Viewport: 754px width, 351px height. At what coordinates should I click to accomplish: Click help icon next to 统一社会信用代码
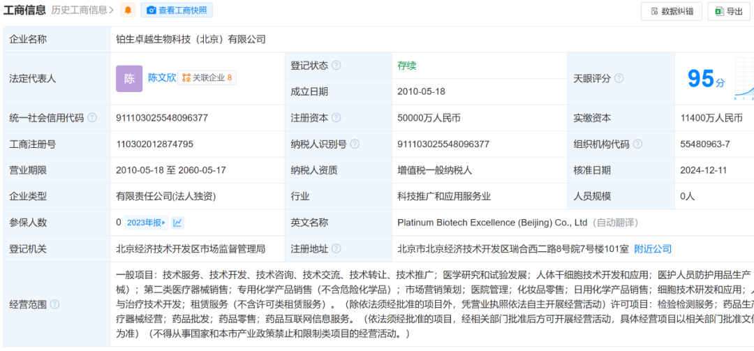coord(92,118)
